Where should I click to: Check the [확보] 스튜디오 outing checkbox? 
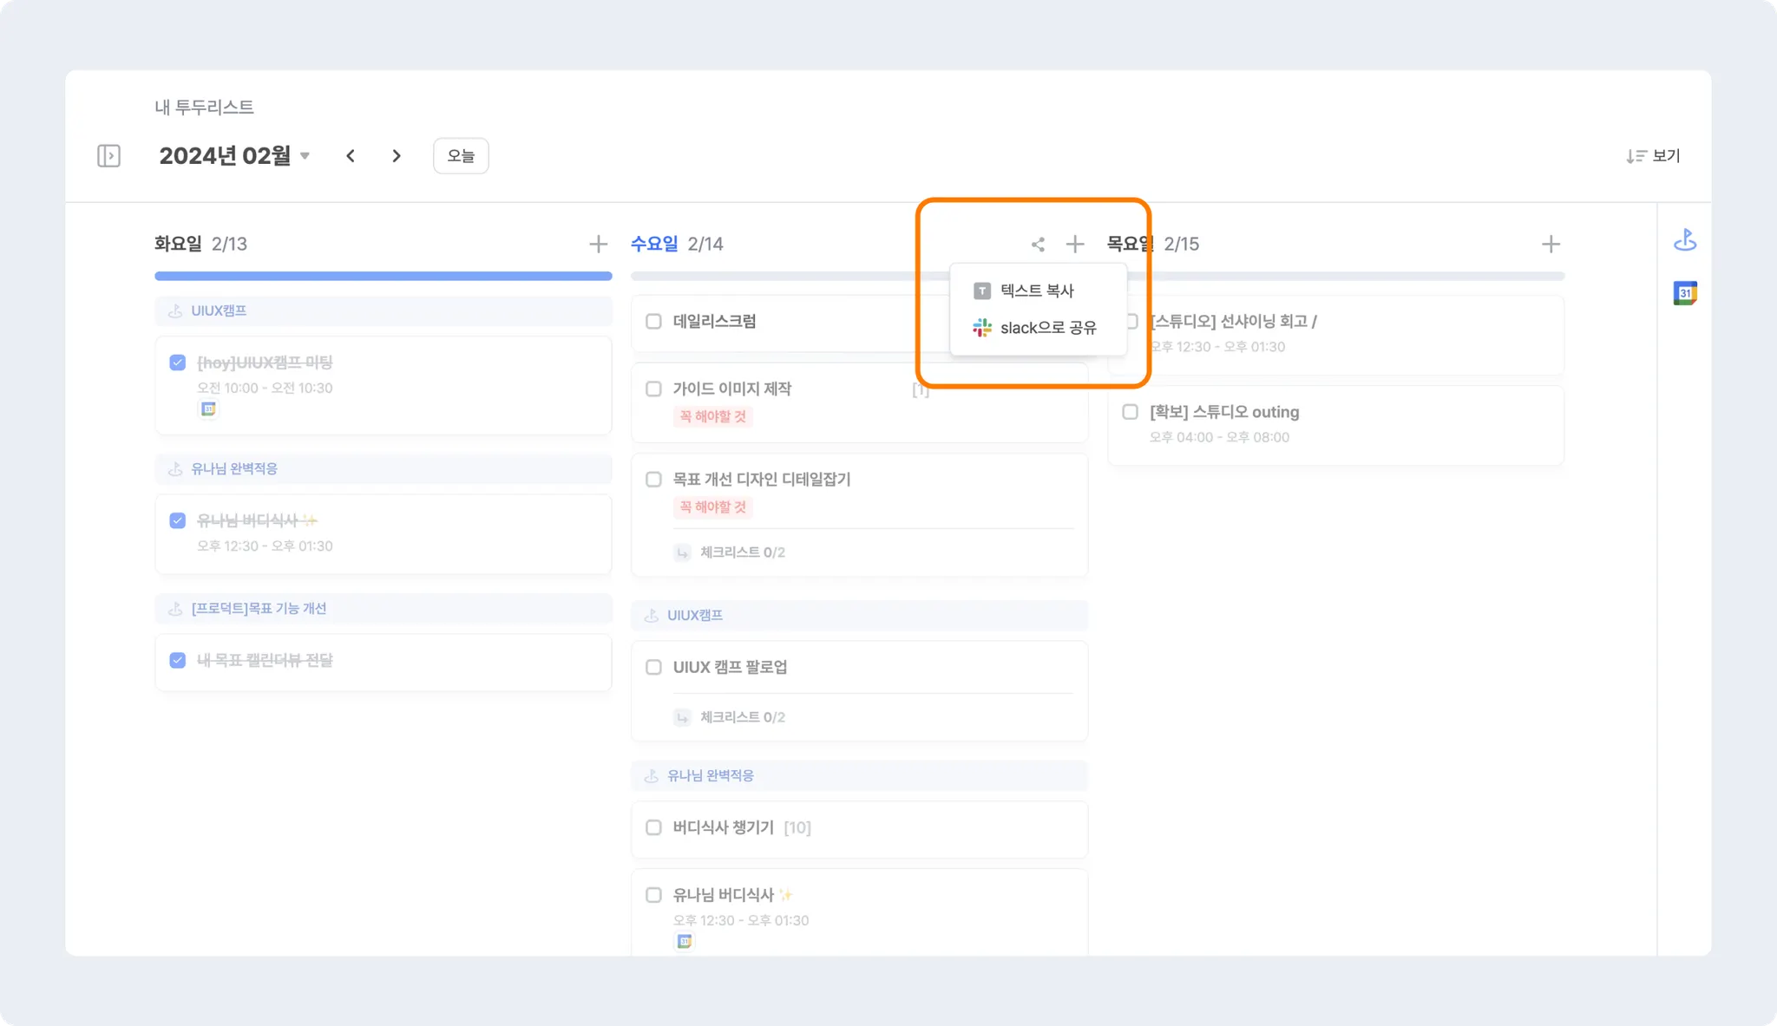(1130, 412)
